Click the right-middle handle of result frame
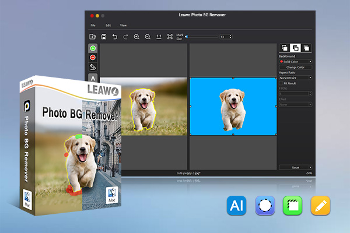Screen dimensions: 350x233 pyautogui.click(x=276, y=107)
